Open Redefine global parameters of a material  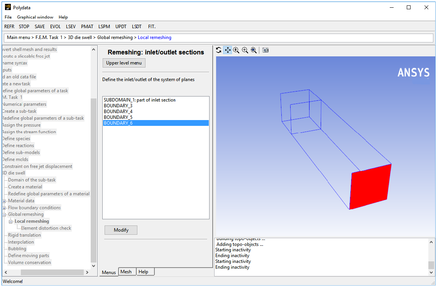click(x=49, y=194)
